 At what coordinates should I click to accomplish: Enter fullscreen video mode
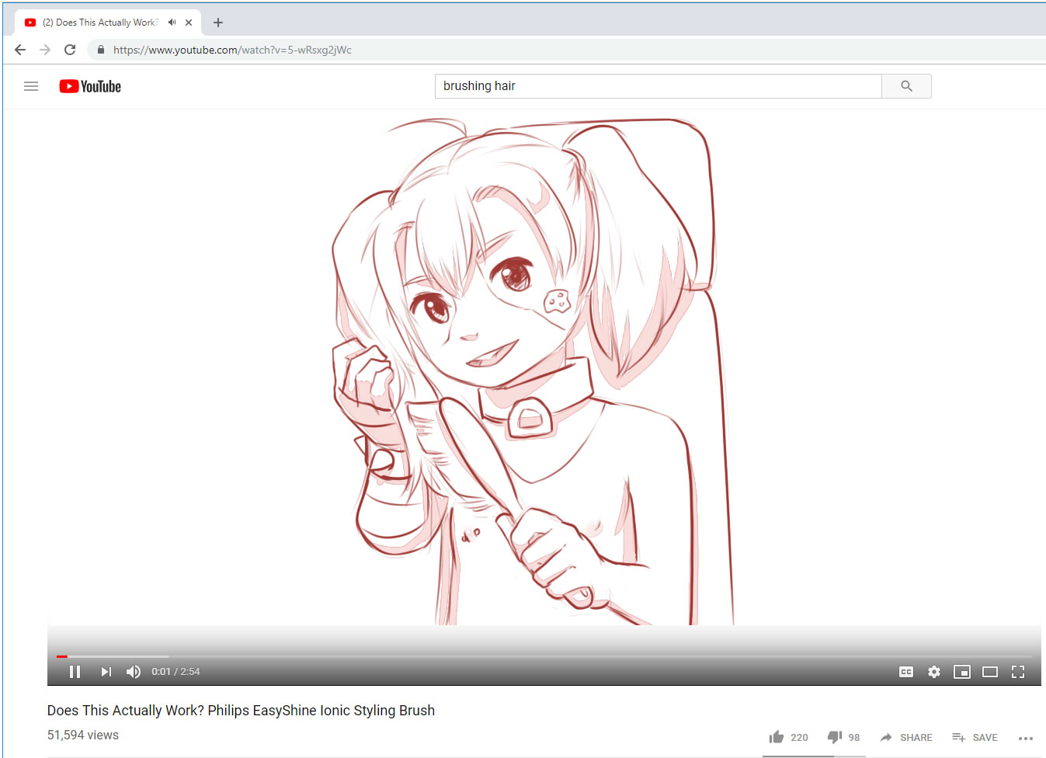(1017, 672)
